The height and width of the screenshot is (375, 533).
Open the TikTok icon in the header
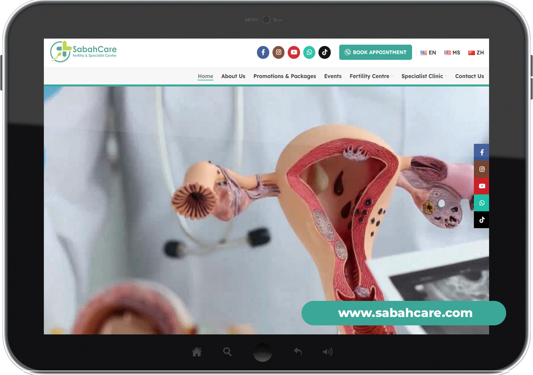(x=325, y=52)
